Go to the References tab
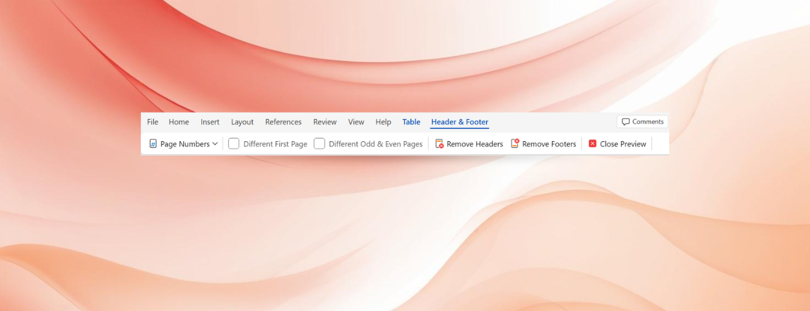Screen dimensions: 810x311 (283, 122)
